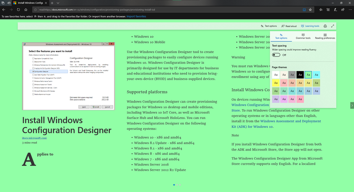Go to next page with right arrow
The image size is (354, 192).
pos(352,105)
